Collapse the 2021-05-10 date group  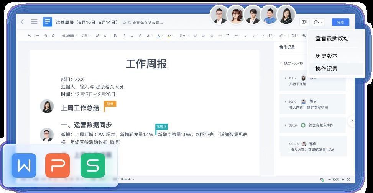(x=281, y=63)
